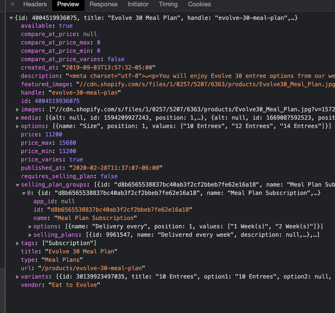Viewport: 335px width, 313px height.
Task: Open the Cookies tab
Action: [199, 4]
